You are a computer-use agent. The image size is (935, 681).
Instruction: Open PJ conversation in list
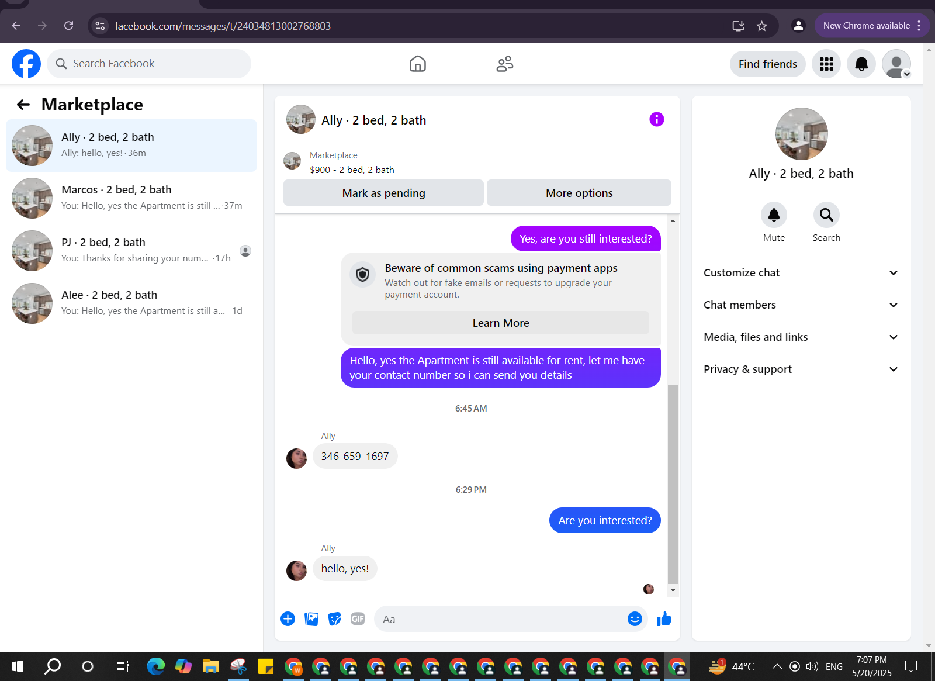[x=131, y=251]
